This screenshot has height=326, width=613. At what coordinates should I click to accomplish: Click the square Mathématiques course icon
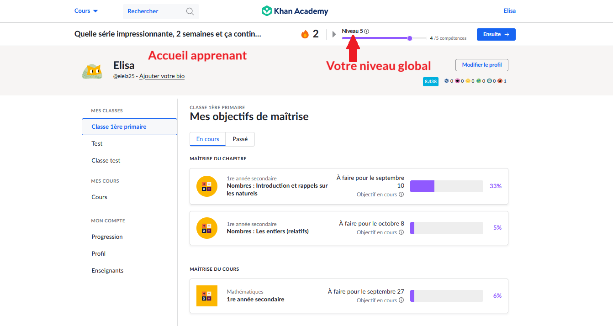(207, 296)
